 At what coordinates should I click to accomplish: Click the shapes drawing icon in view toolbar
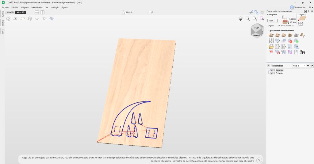click(8, 19)
